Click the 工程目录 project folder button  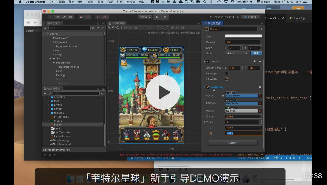[250, 17]
